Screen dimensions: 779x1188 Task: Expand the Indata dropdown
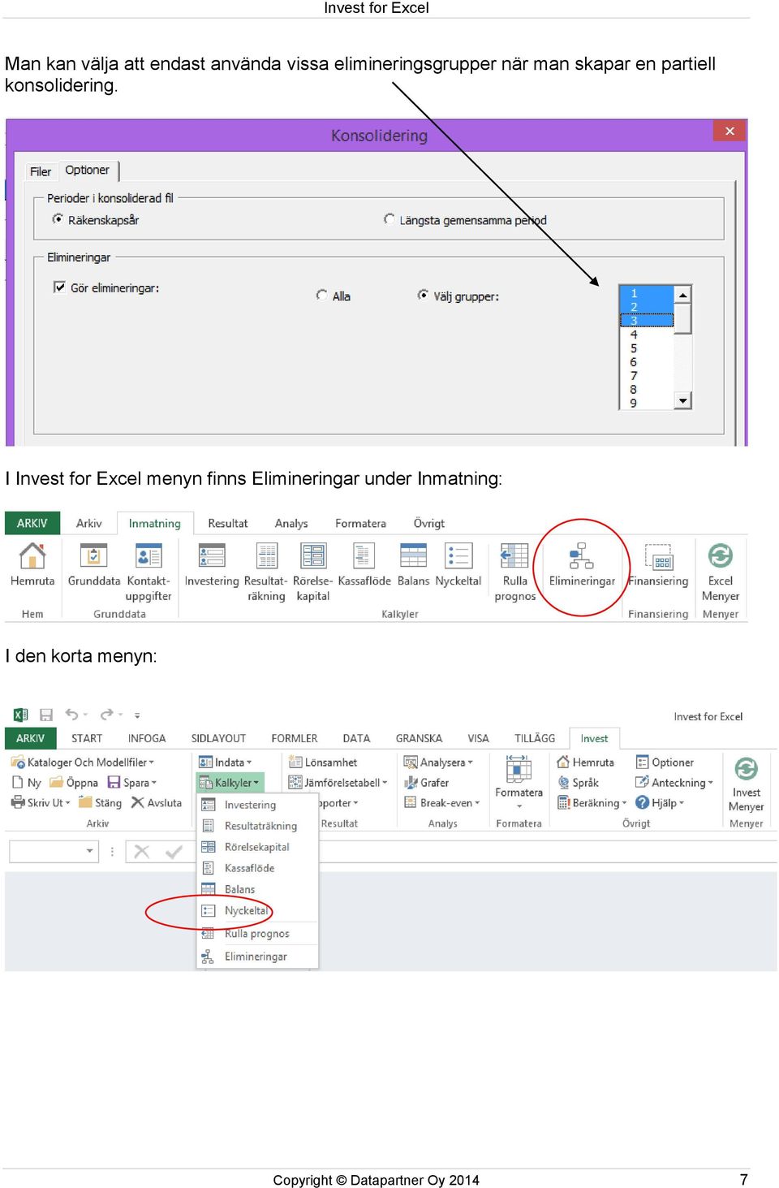coord(226,762)
